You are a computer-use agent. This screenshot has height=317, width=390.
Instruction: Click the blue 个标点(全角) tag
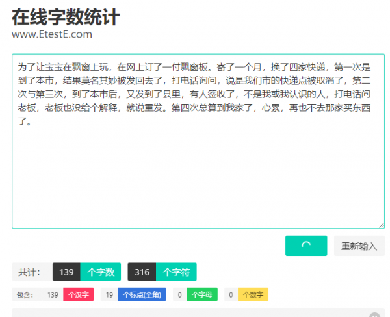(x=142, y=295)
